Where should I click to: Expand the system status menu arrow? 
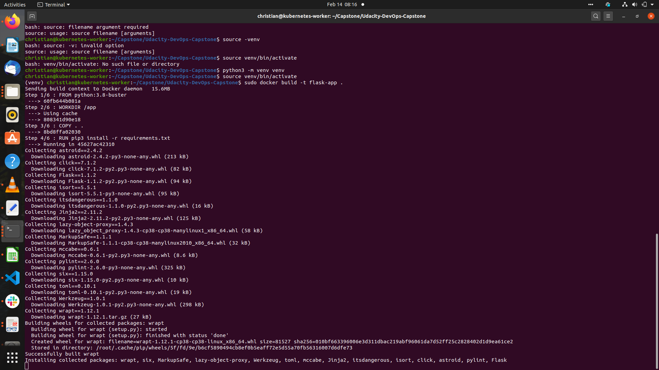tap(652, 4)
